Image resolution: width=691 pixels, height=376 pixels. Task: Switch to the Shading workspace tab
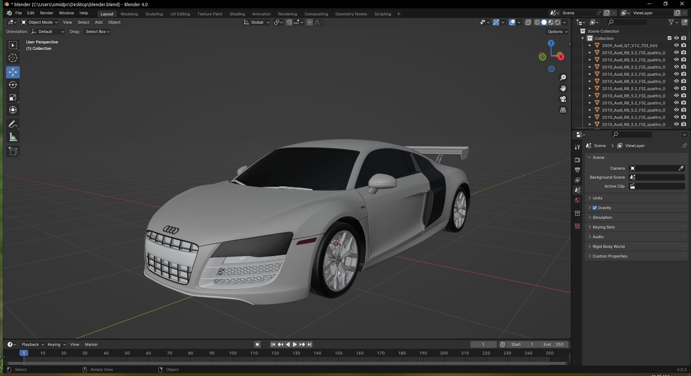(x=237, y=14)
